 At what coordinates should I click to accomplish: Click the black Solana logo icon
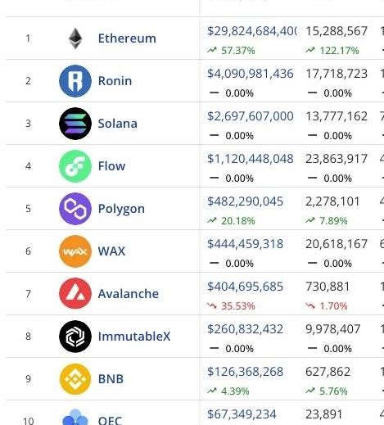point(75,124)
